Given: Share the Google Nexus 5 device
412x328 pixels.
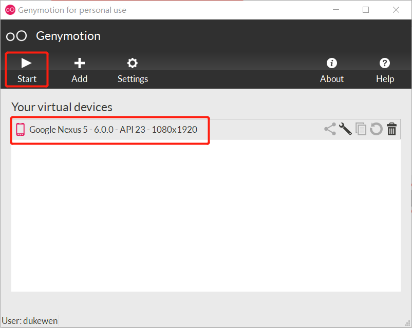Looking at the screenshot, I should pos(330,129).
